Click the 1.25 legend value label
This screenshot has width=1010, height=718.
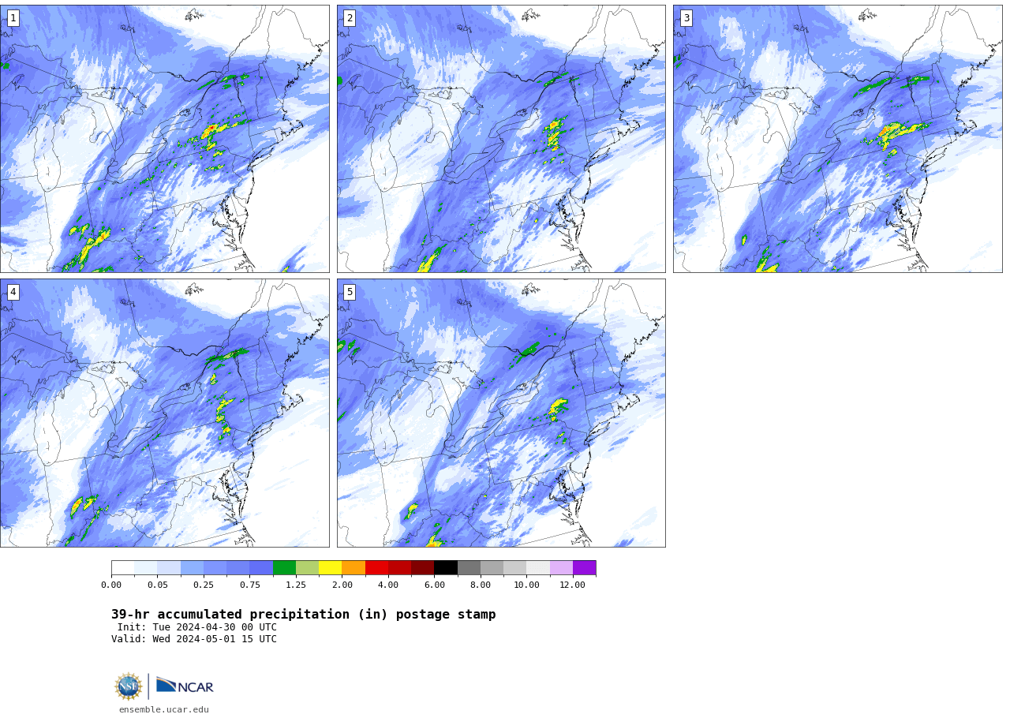tap(296, 585)
